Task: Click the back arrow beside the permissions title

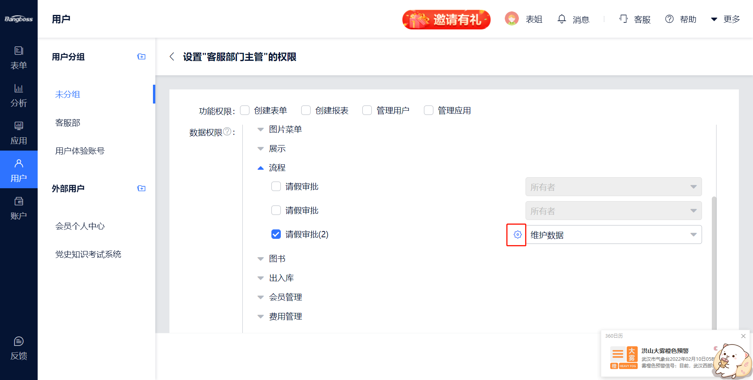Action: pos(172,57)
